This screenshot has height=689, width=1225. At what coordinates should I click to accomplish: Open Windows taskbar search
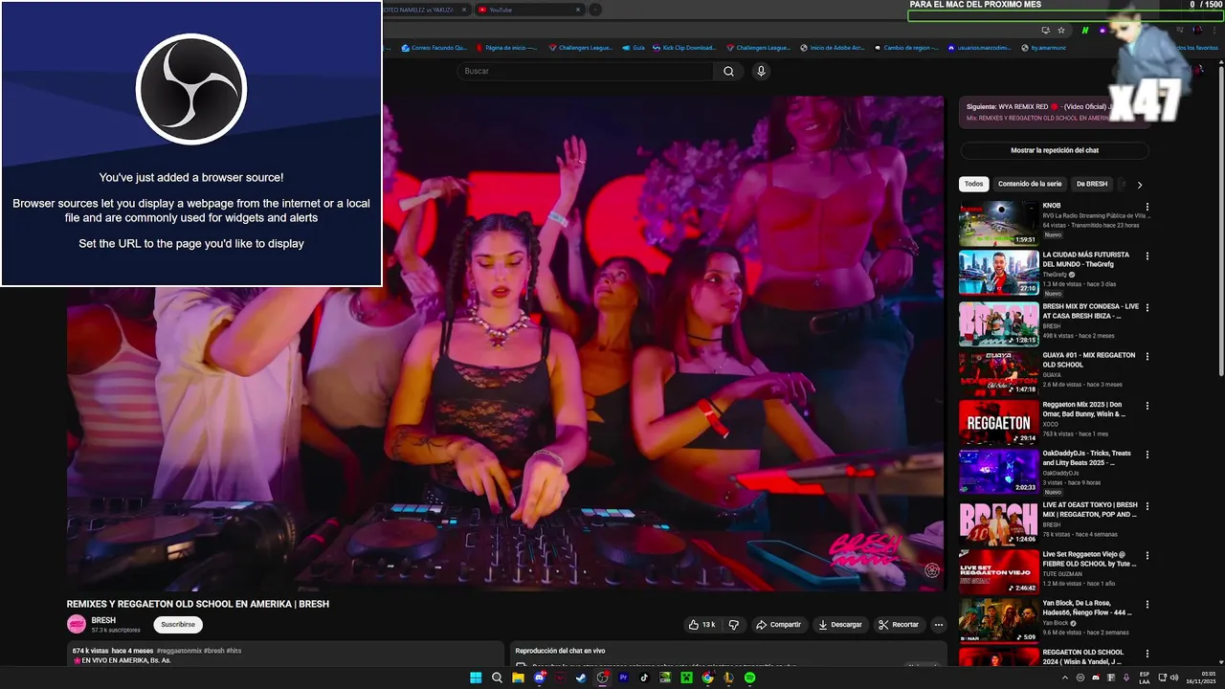497,678
